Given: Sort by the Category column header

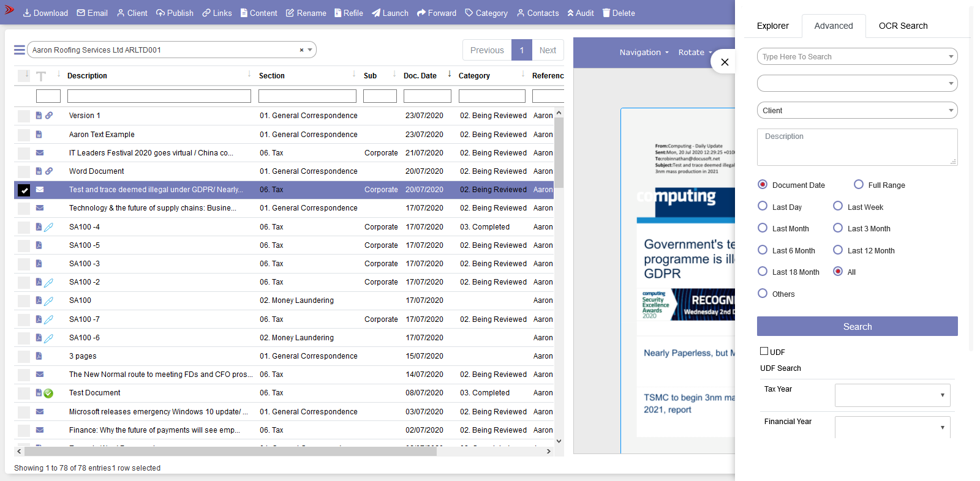Looking at the screenshot, I should (474, 76).
